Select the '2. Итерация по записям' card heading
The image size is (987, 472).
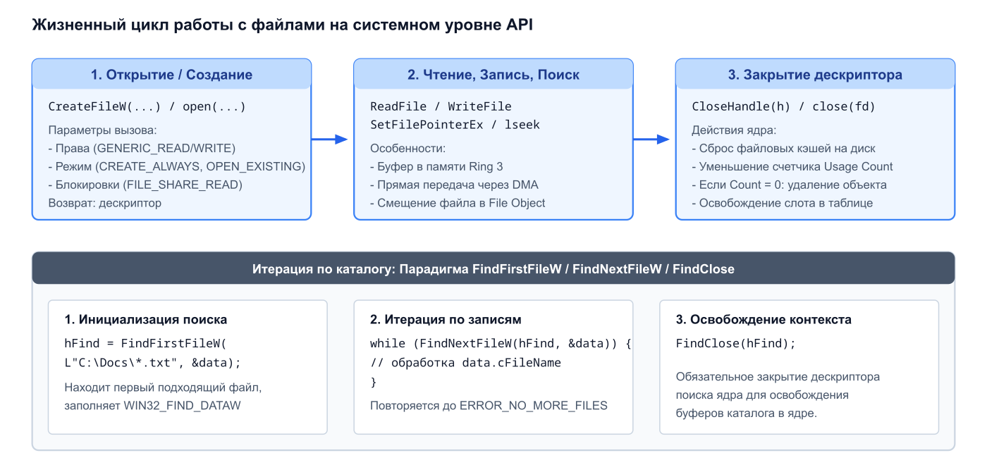(446, 320)
